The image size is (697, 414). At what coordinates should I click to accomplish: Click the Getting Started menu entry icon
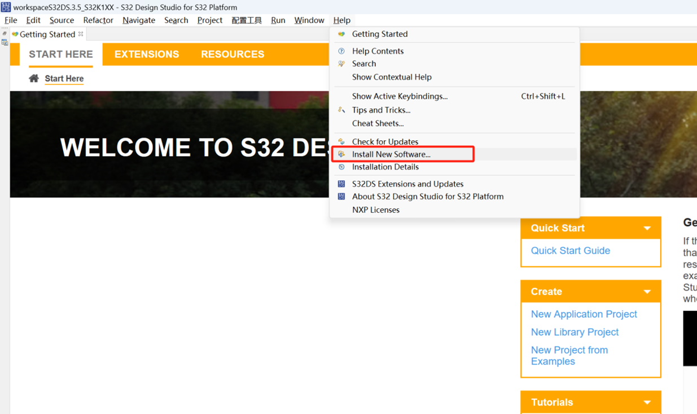[x=341, y=34]
